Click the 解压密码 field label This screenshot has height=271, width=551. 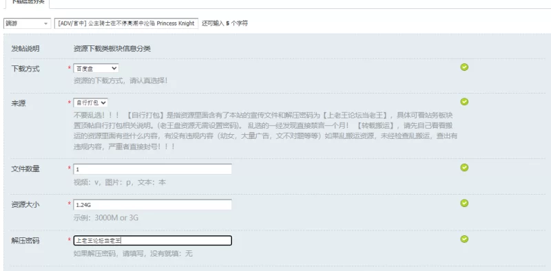tap(25, 241)
